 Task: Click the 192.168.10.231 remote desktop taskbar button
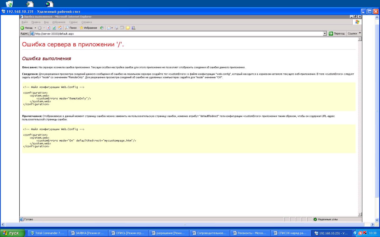coord(331,233)
